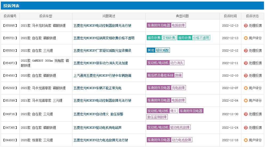265x147 pixels.
Task: Click the 驱动电机故障 tag
Action: [x=180, y=128]
